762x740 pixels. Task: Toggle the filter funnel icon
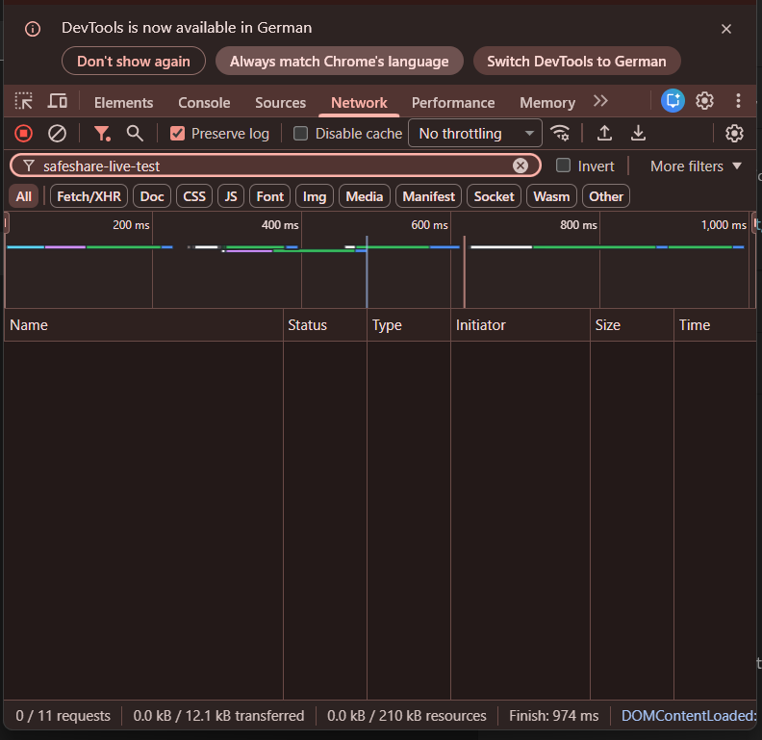(102, 133)
